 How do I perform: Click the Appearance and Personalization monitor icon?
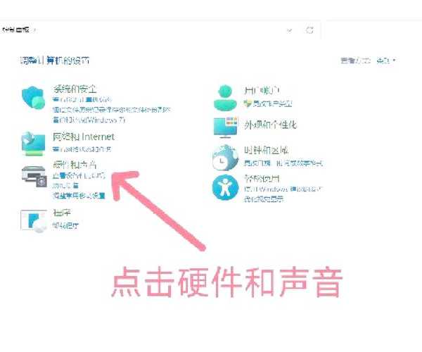pyautogui.click(x=226, y=127)
